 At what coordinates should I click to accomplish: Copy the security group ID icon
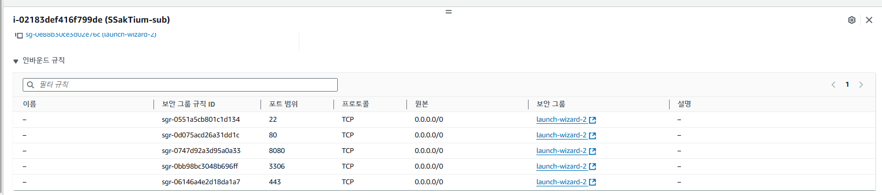click(x=19, y=35)
